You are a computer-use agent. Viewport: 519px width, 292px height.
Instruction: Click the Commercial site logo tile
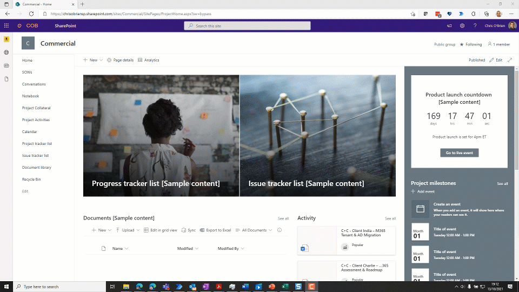pyautogui.click(x=28, y=43)
